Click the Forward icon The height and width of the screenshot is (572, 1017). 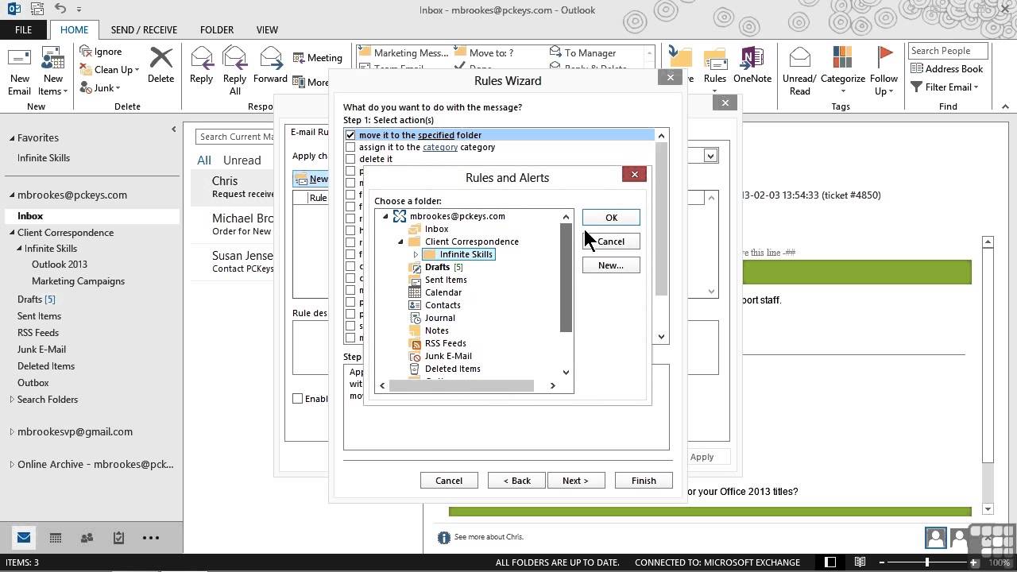(x=270, y=65)
